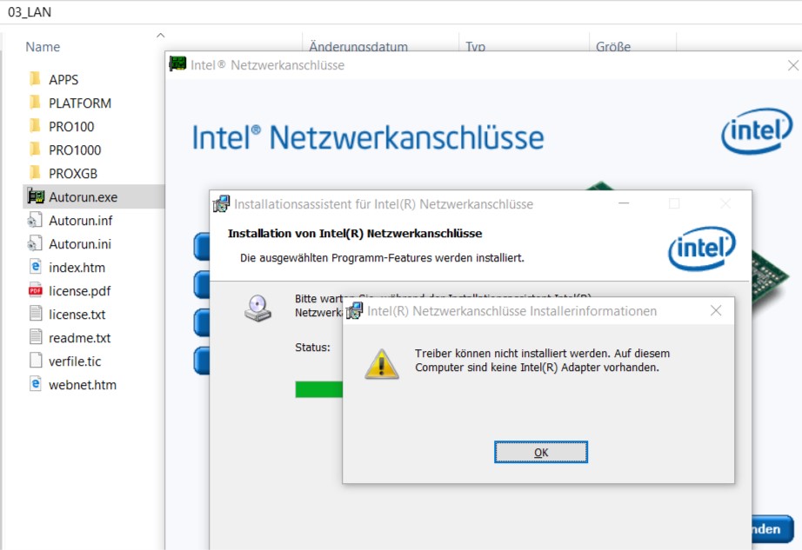Viewport: 802px width, 550px height.
Task: Open the PLATFORM folder
Action: point(80,103)
